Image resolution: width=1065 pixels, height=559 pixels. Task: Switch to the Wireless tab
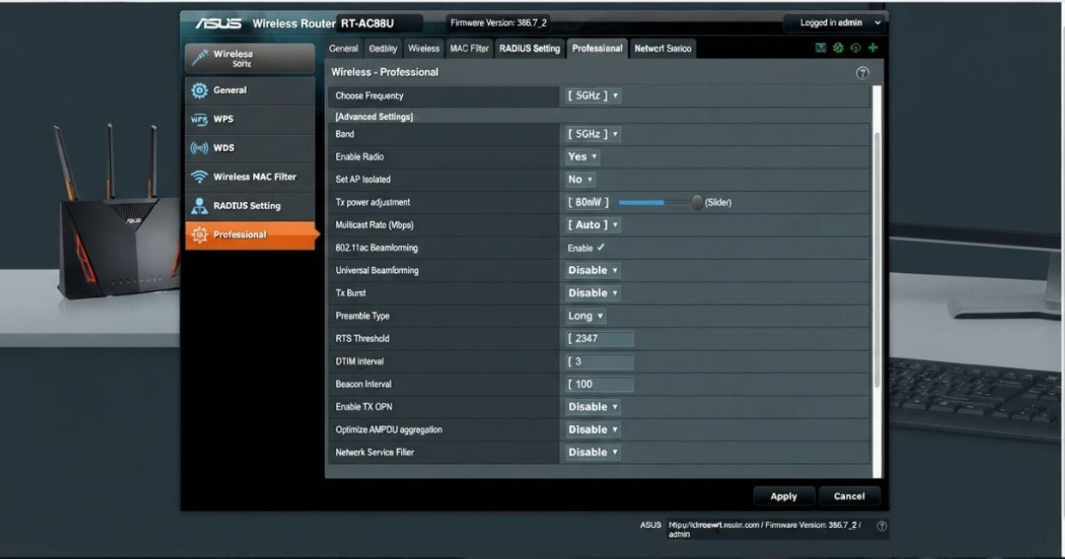click(424, 50)
